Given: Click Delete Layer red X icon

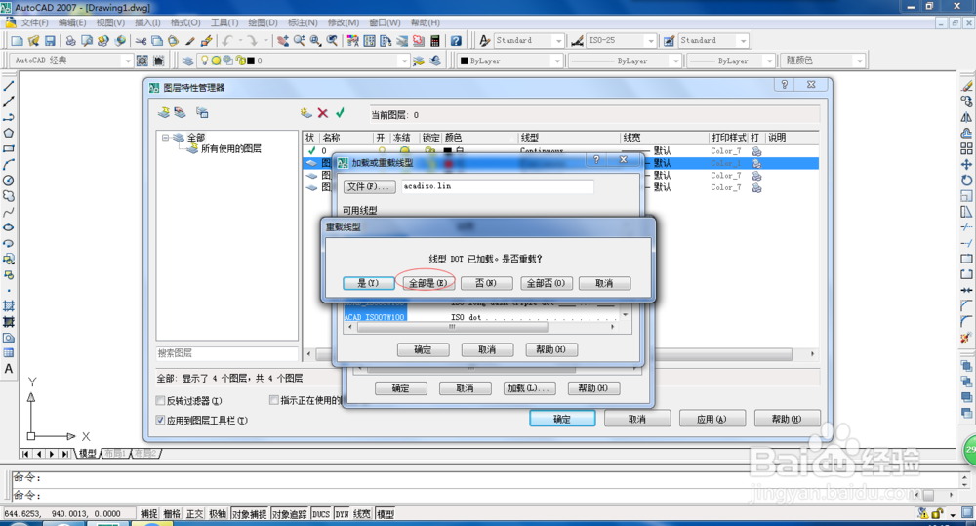Looking at the screenshot, I should [322, 112].
